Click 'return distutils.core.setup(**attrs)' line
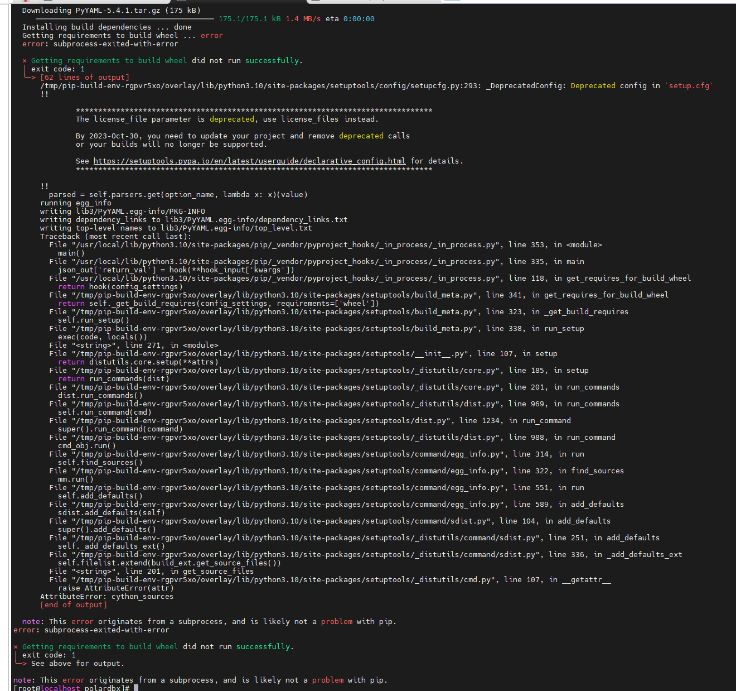The width and height of the screenshot is (736, 691). (138, 362)
